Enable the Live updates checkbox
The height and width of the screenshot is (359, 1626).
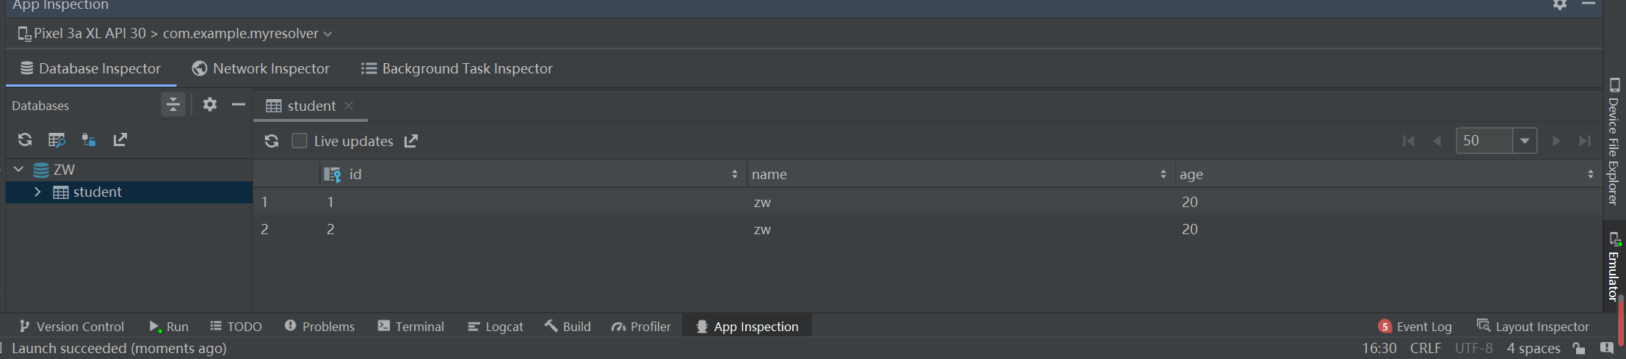(300, 141)
